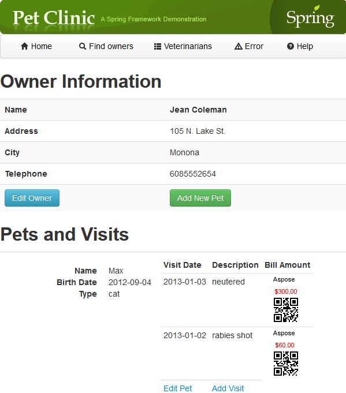
Task: Click the rabies shot description
Action: [232, 335]
